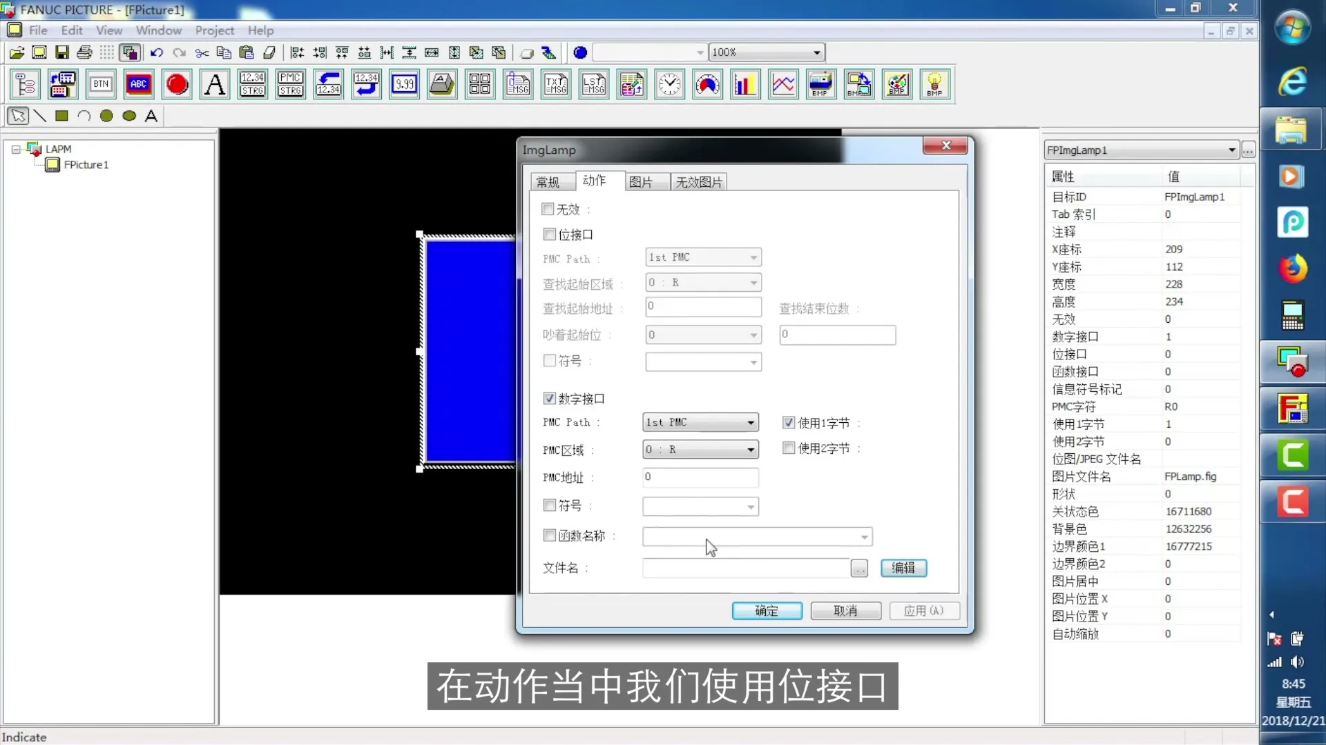Check the 无效 checkbox
Viewport: 1326px width, 745px height.
[x=548, y=209]
